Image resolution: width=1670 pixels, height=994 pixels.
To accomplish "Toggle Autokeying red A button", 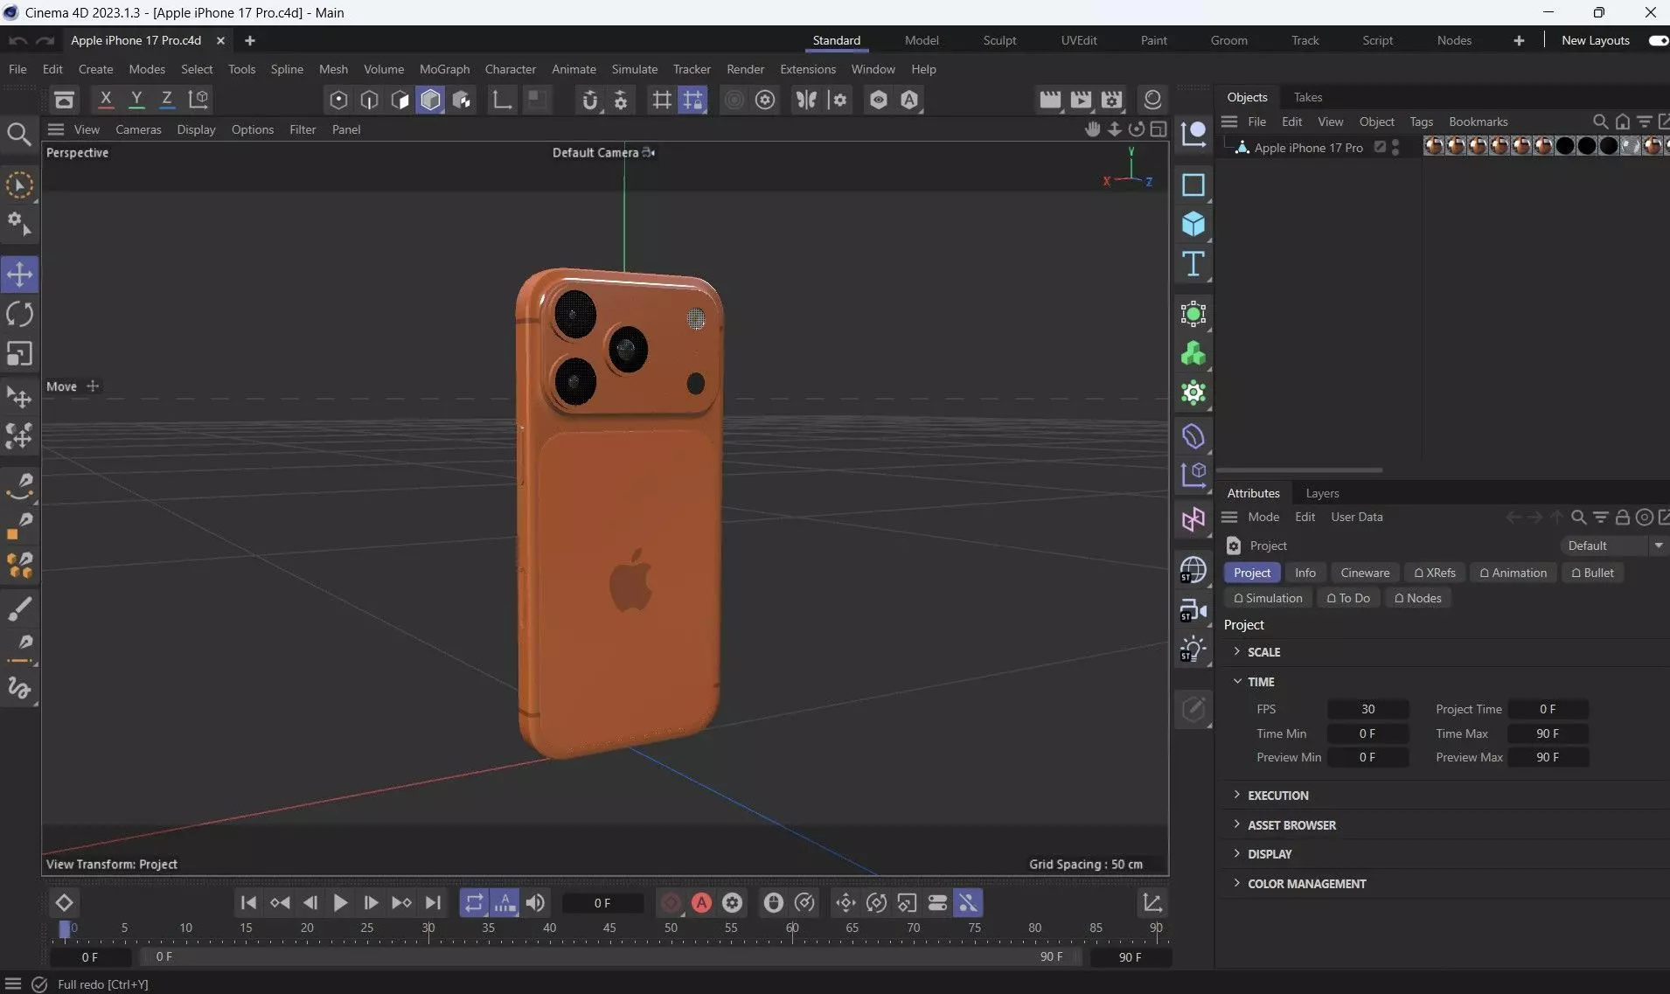I will click(701, 902).
